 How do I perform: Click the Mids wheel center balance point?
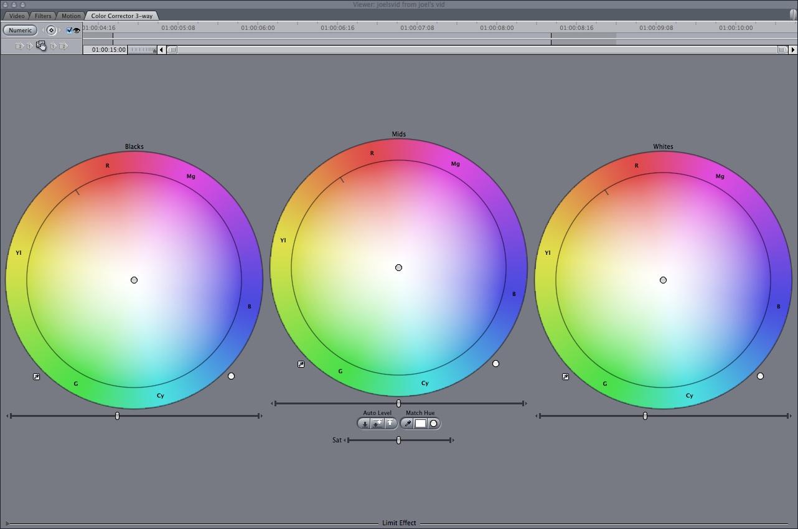pyautogui.click(x=398, y=268)
